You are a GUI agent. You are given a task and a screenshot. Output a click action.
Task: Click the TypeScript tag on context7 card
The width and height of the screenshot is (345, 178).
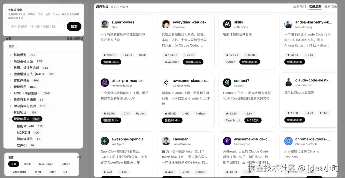[233, 121]
